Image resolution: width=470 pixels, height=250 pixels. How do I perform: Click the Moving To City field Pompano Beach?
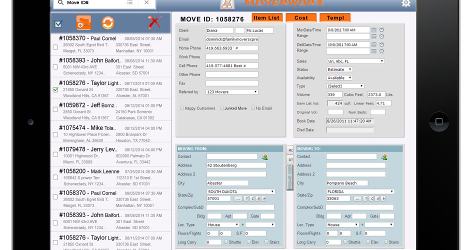point(347,183)
